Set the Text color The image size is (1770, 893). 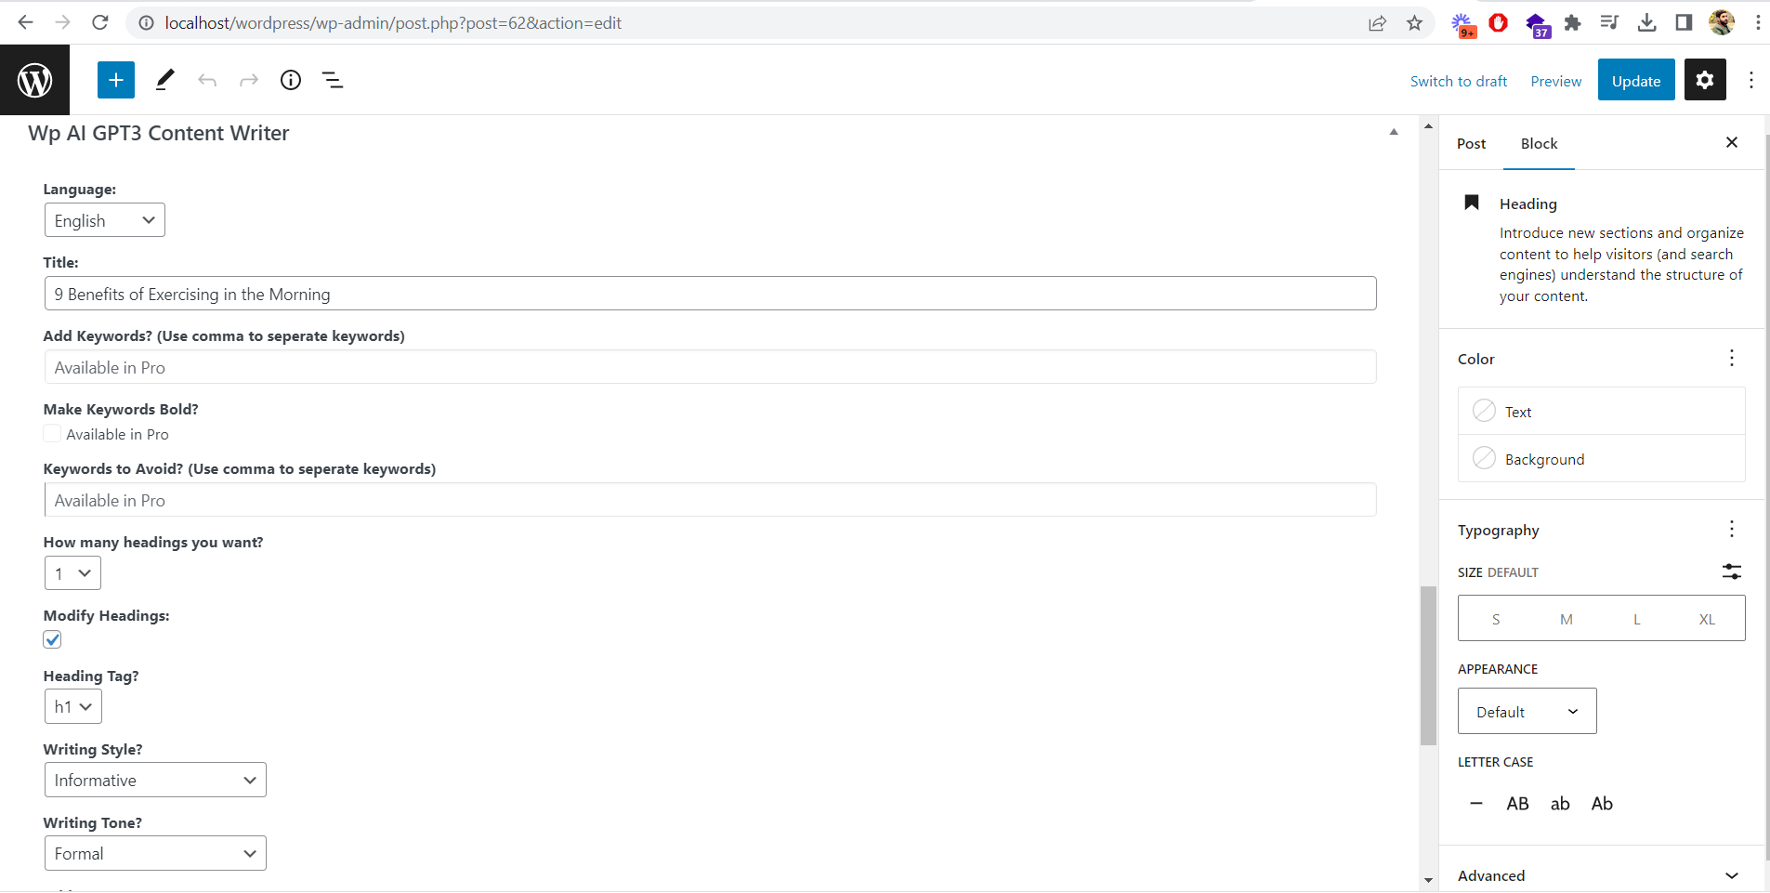[x=1602, y=411]
